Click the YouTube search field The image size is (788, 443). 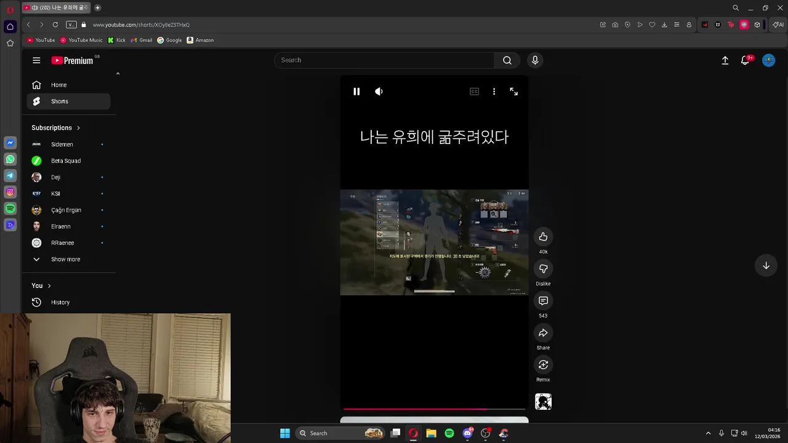(384, 60)
